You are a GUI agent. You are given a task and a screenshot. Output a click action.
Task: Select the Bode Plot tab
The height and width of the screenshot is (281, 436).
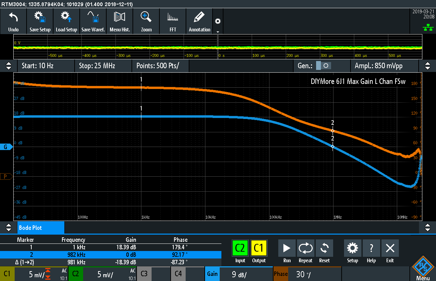pos(41,227)
